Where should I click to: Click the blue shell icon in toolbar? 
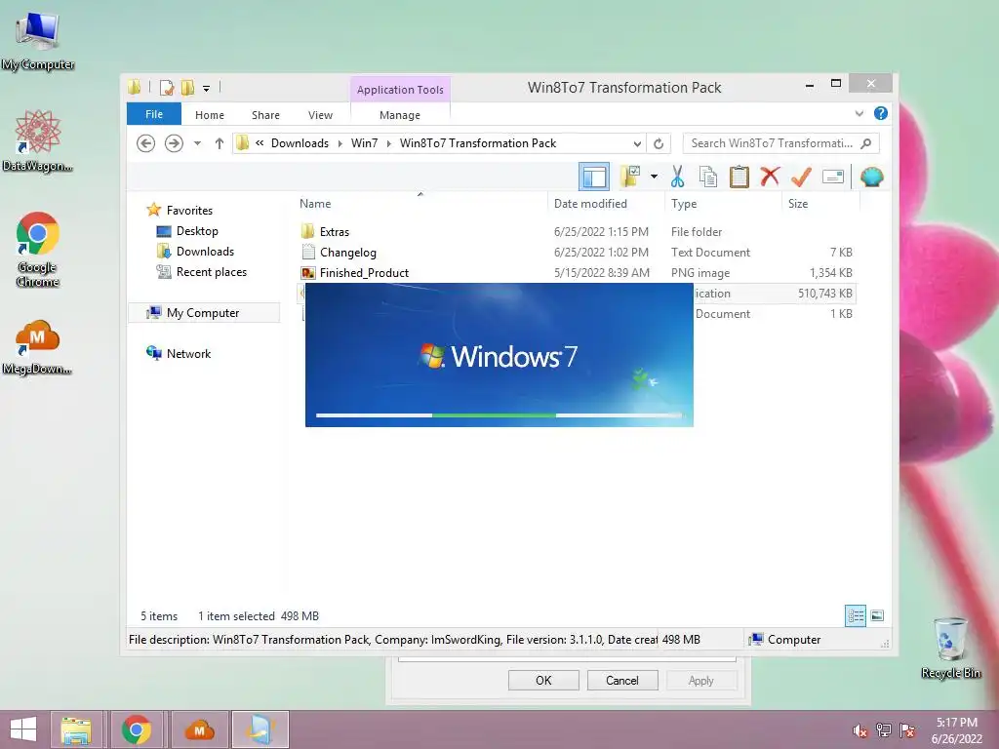[871, 177]
